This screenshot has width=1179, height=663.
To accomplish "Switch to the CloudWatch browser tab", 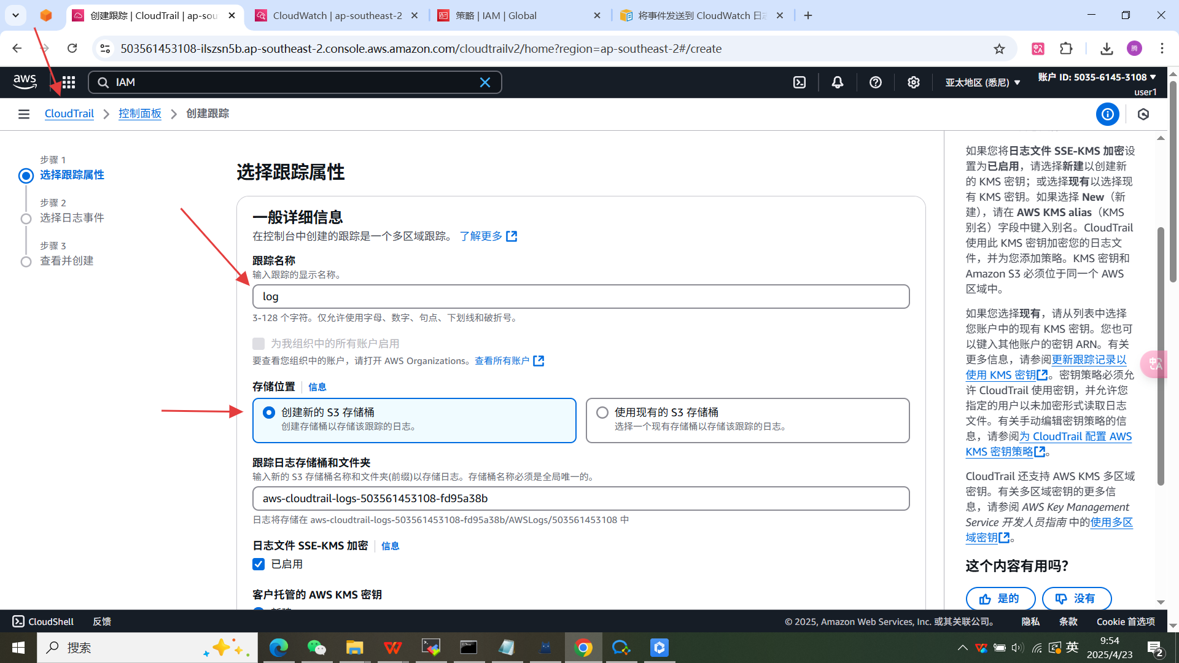I will click(x=337, y=15).
